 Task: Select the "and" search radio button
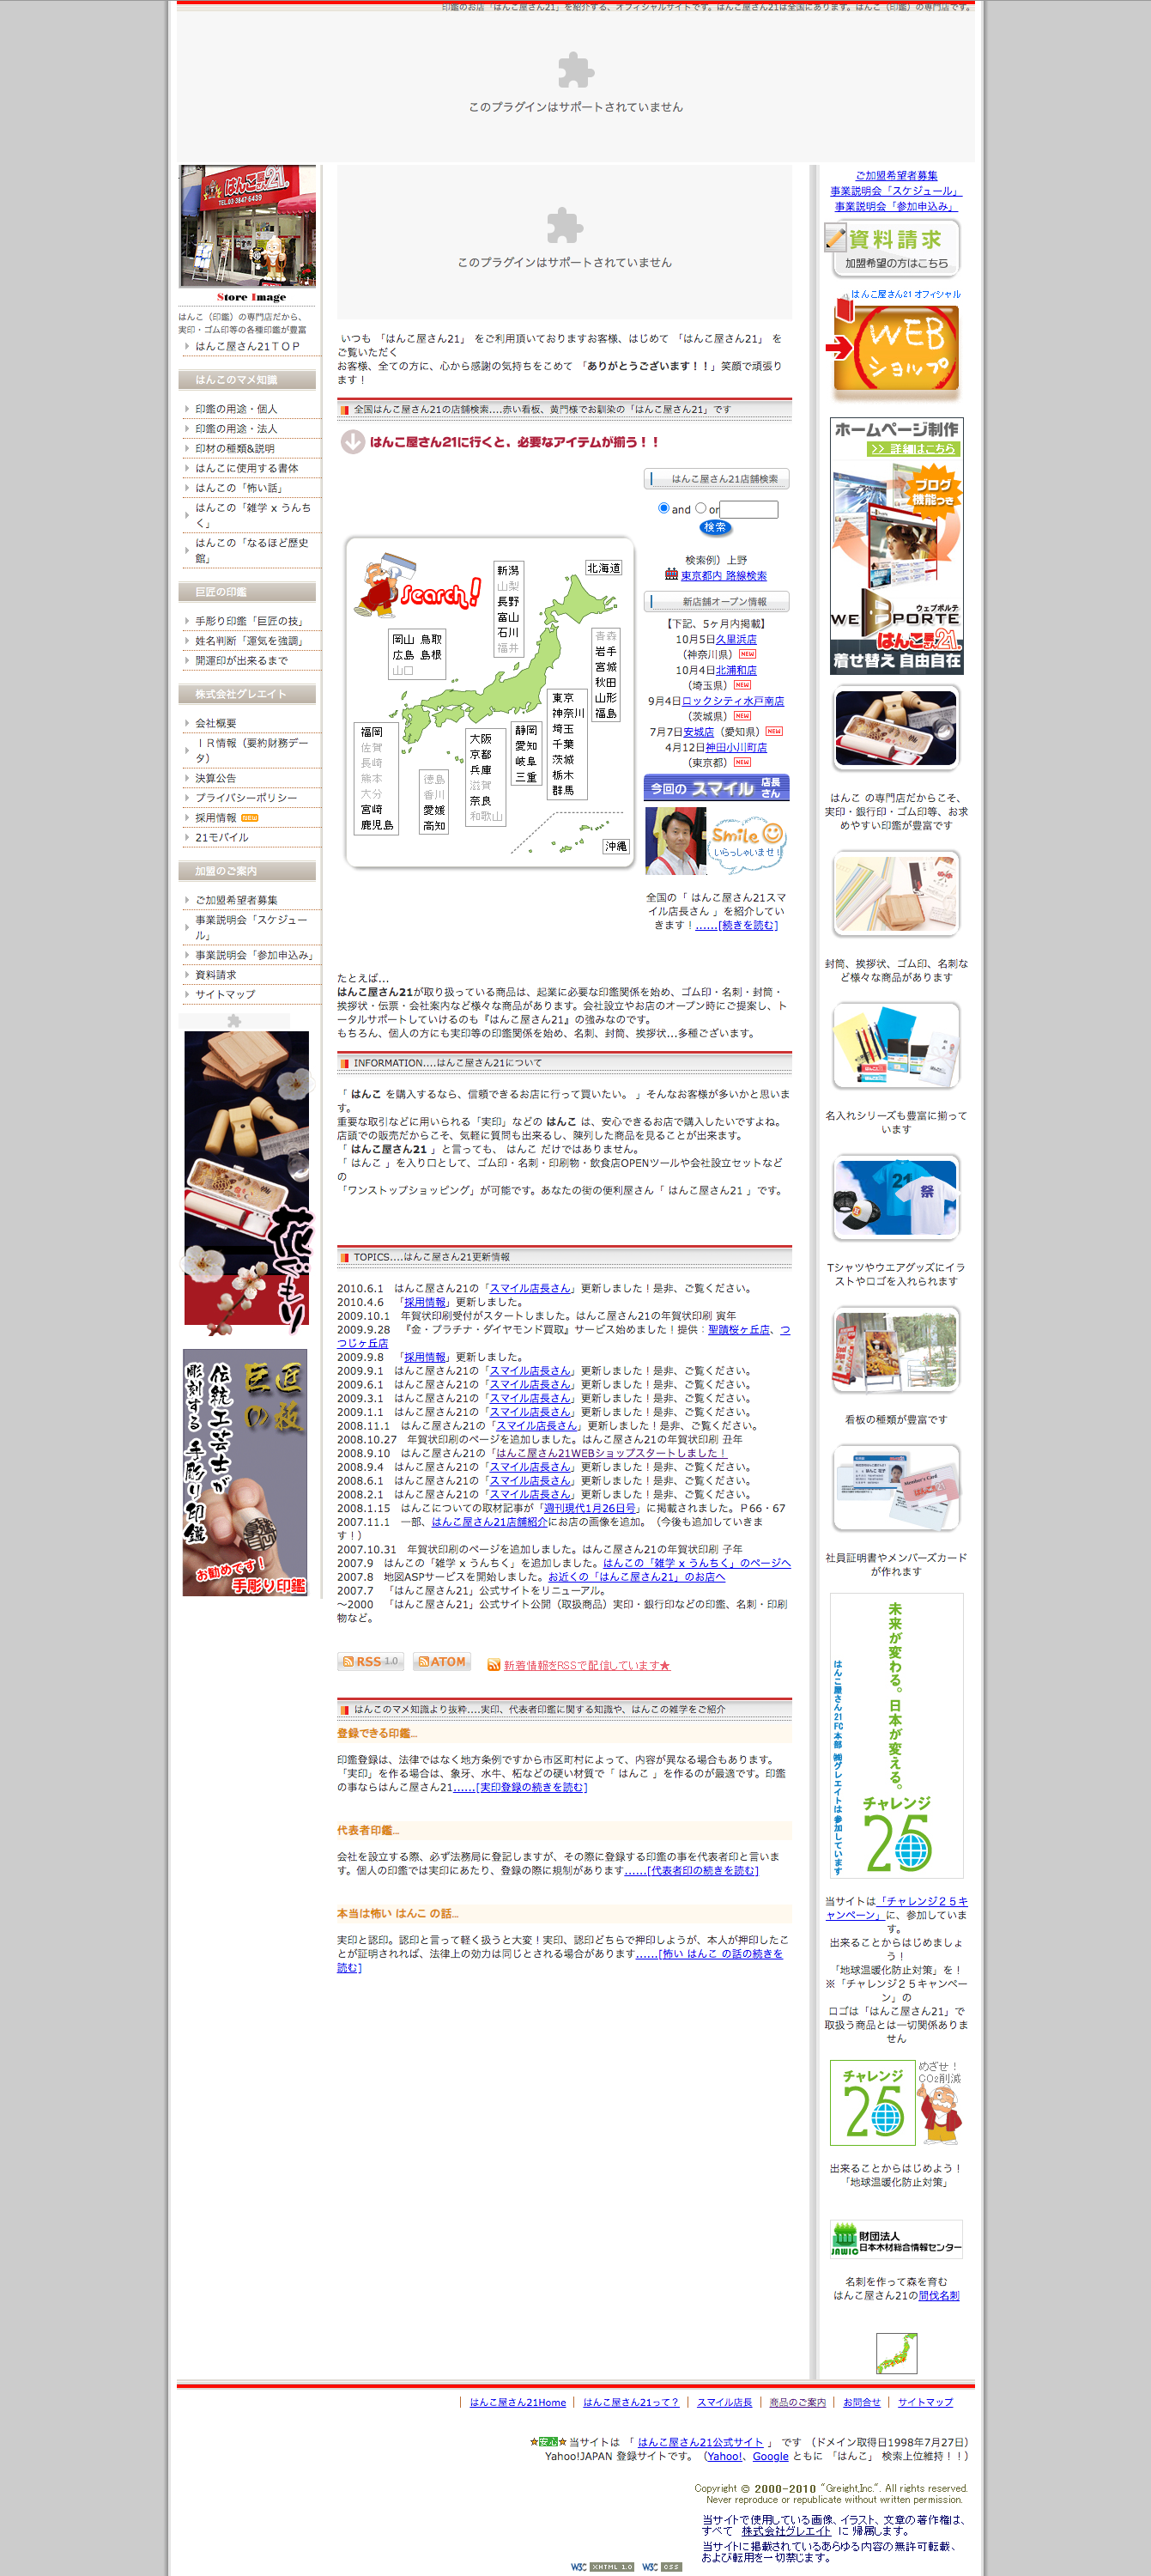(663, 508)
